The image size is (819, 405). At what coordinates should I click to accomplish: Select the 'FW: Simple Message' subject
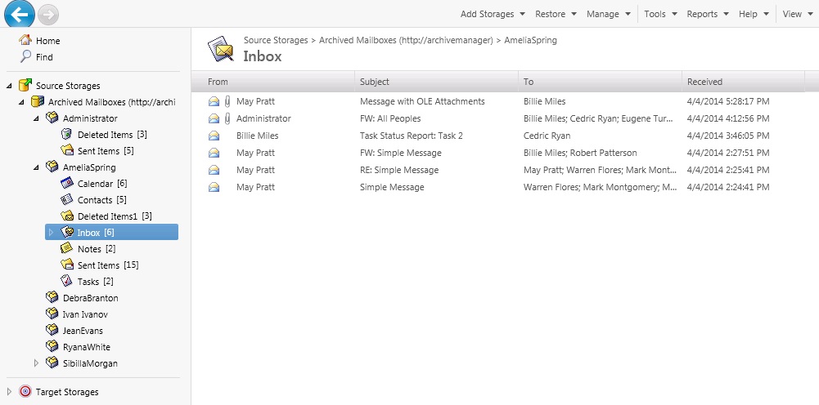(x=401, y=153)
